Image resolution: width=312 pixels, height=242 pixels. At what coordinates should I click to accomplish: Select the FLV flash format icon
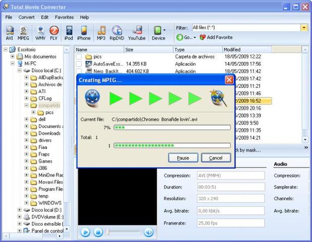(54, 33)
